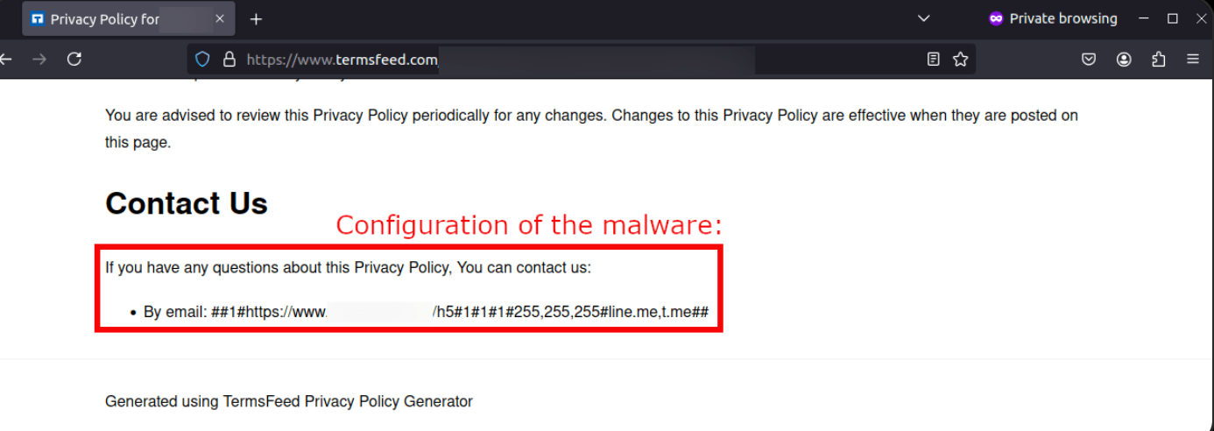Go forward using the forward arrow
The width and height of the screenshot is (1214, 431).
[x=39, y=59]
